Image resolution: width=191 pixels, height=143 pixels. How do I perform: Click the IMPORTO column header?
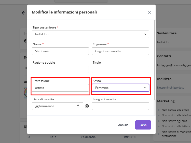tap(130, 137)
